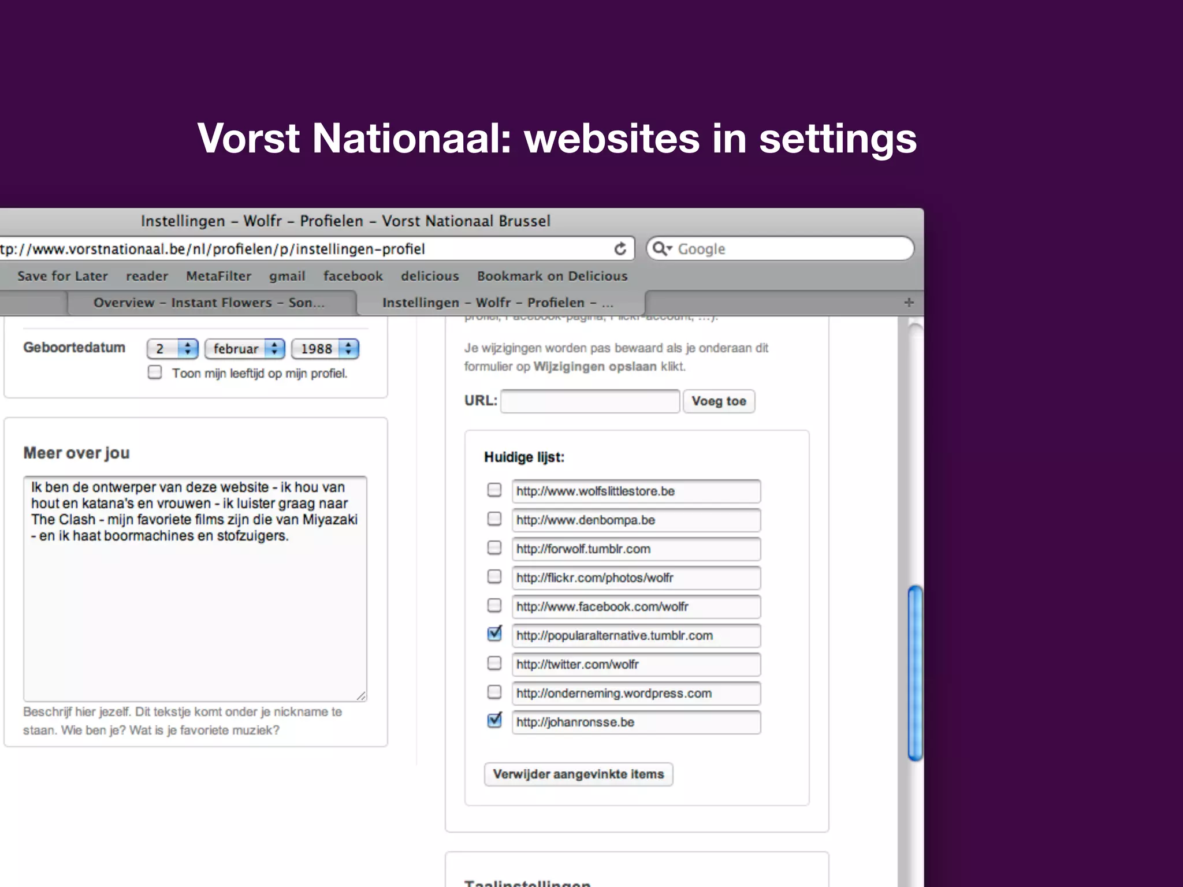Click the window title 'Instellingen – Wolfr – Profielen'
This screenshot has height=887, width=1183.
pyautogui.click(x=345, y=221)
